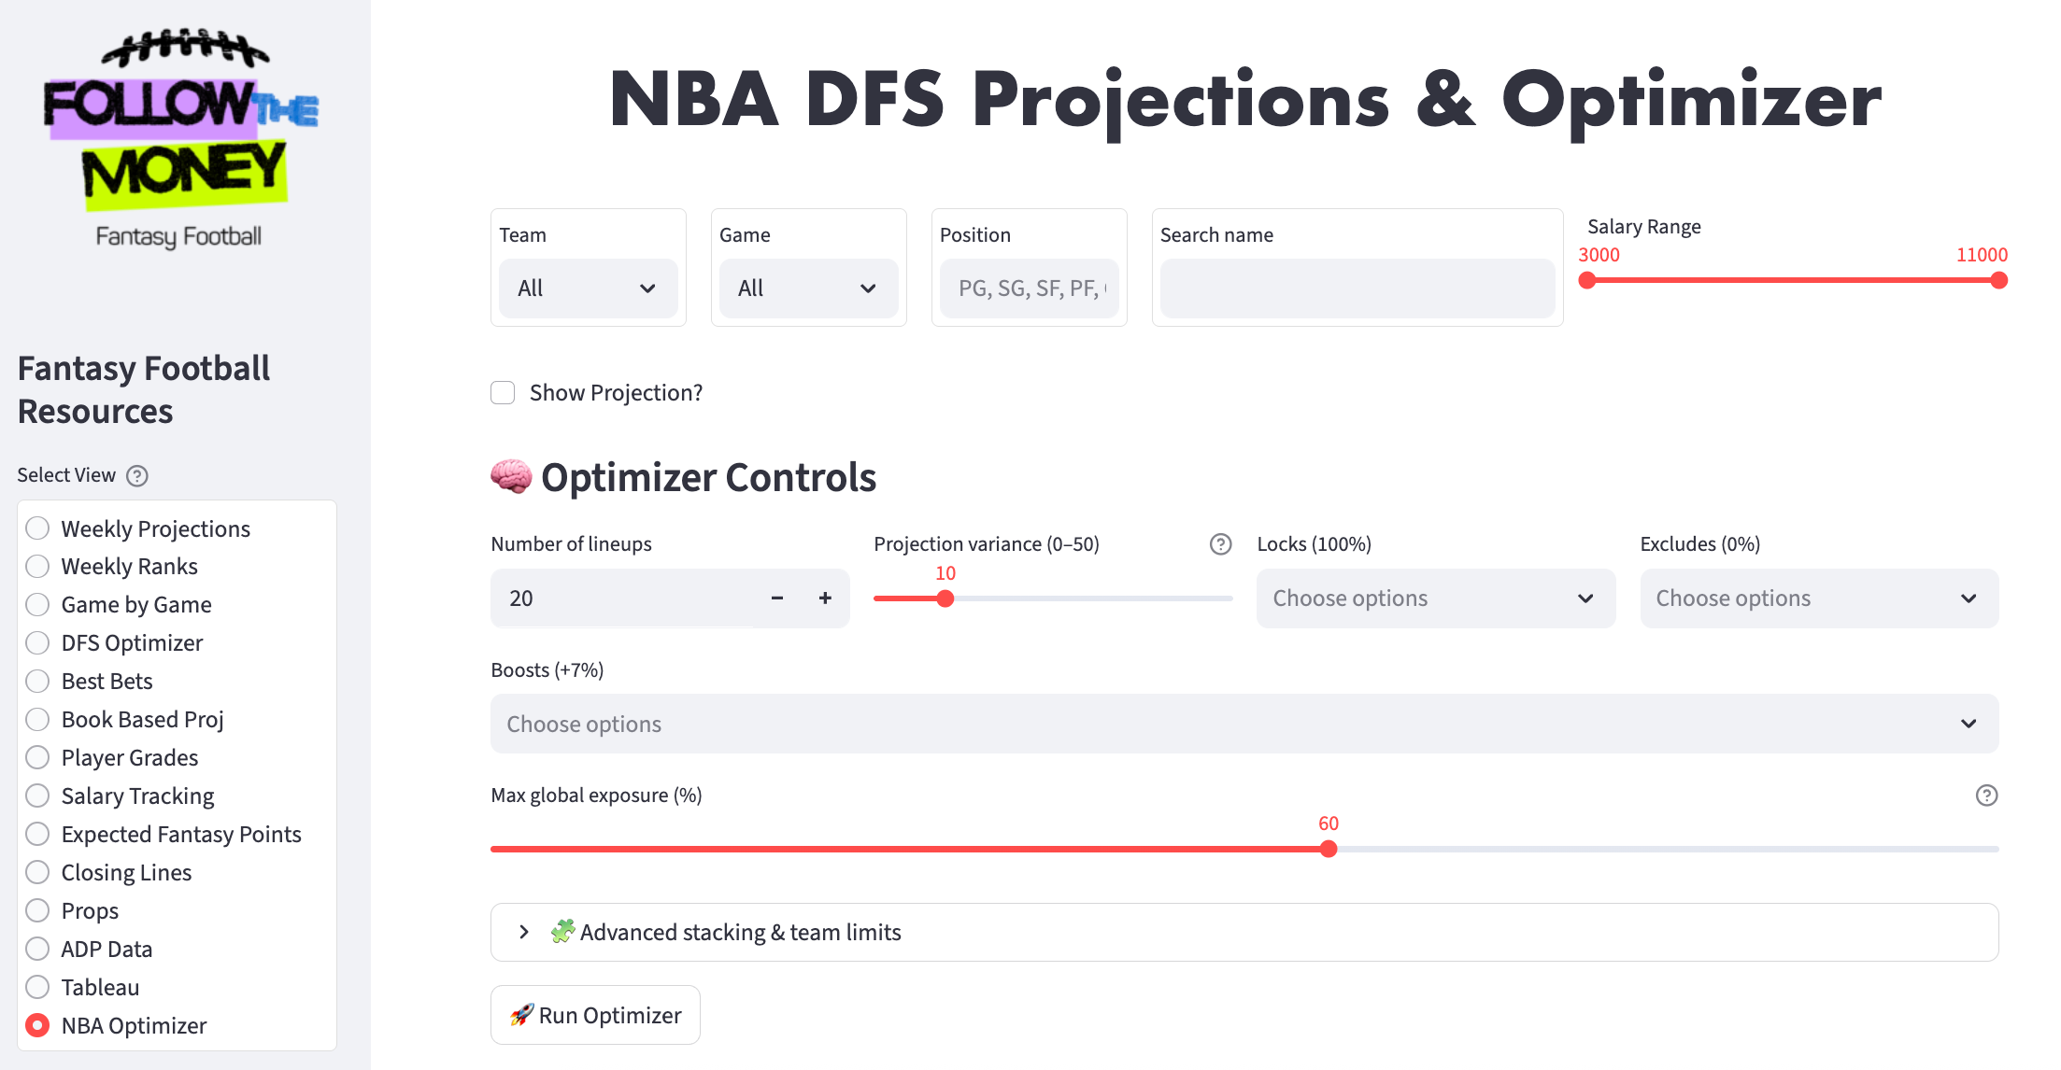This screenshot has width=2061, height=1070.
Task: Open the Locks (100%) options dropdown
Action: (x=1435, y=598)
